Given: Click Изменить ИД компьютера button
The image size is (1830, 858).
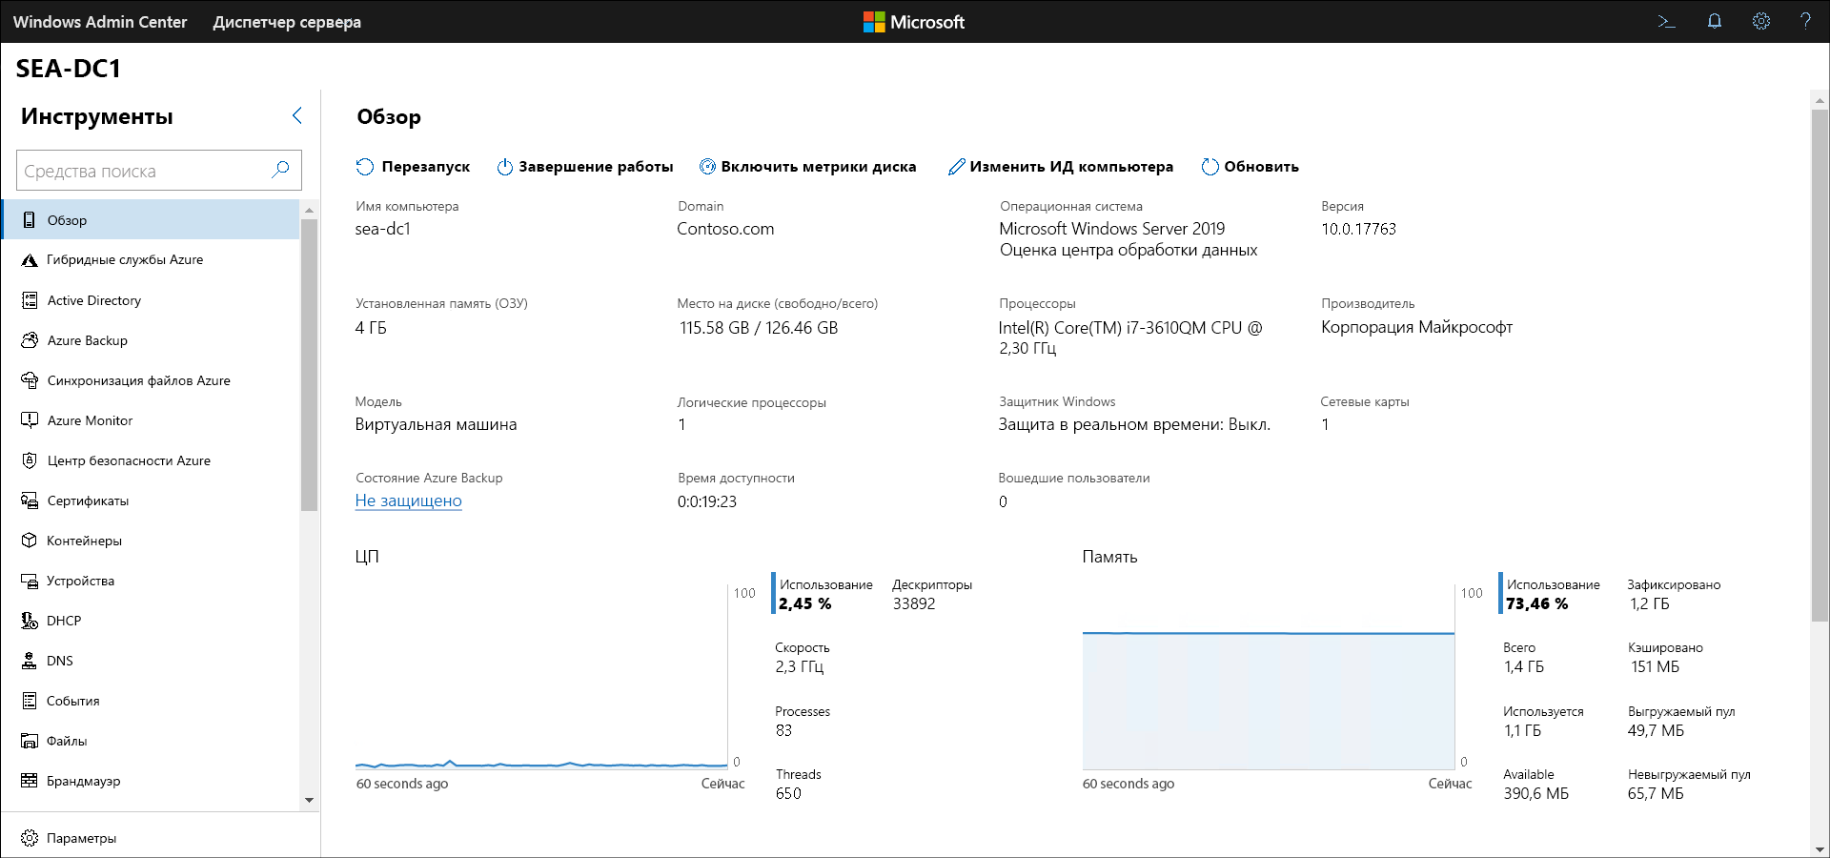Looking at the screenshot, I should click(1061, 167).
